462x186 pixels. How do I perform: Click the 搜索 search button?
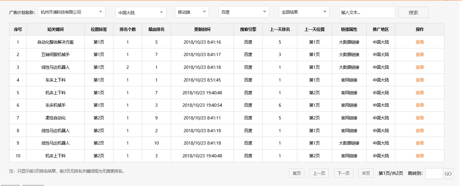point(412,12)
